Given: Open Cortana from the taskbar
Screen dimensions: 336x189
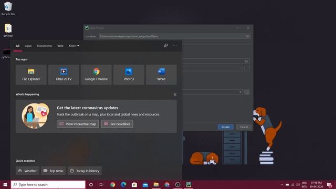Looking at the screenshot, I should 91,184.
